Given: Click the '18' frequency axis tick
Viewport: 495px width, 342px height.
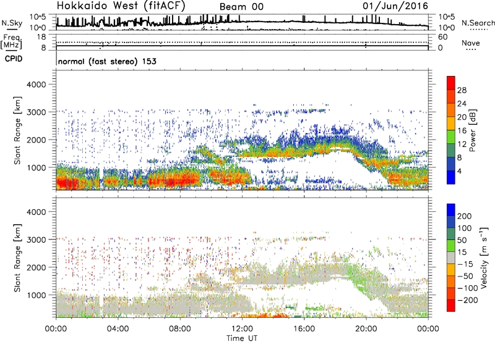Looking at the screenshot, I should tap(41, 37).
